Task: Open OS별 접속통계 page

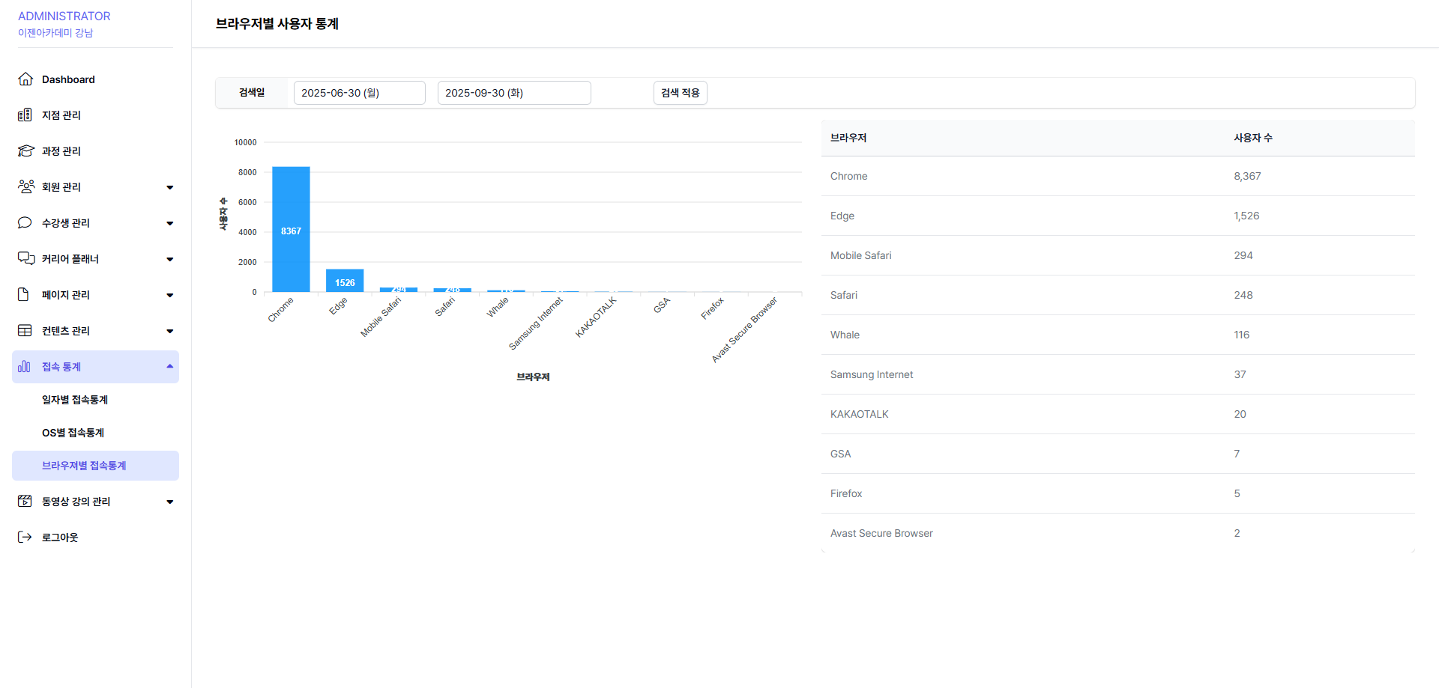Action: point(73,433)
